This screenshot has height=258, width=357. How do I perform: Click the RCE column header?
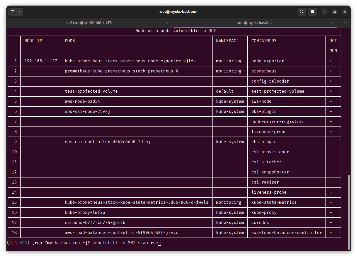click(333, 41)
